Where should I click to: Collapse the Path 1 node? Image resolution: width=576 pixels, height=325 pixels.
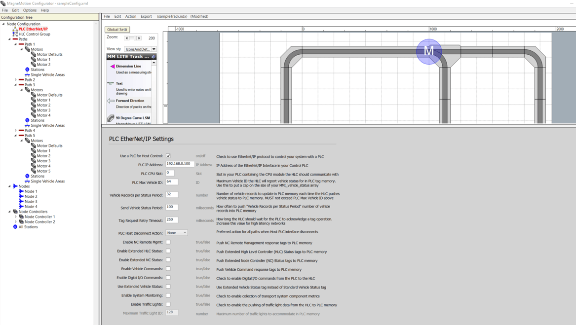(16, 44)
